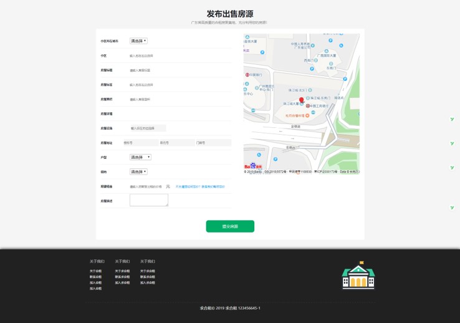Click the footer copyright text 求合租© 2019
Viewport: 460px width, 323px height.
pos(212,308)
